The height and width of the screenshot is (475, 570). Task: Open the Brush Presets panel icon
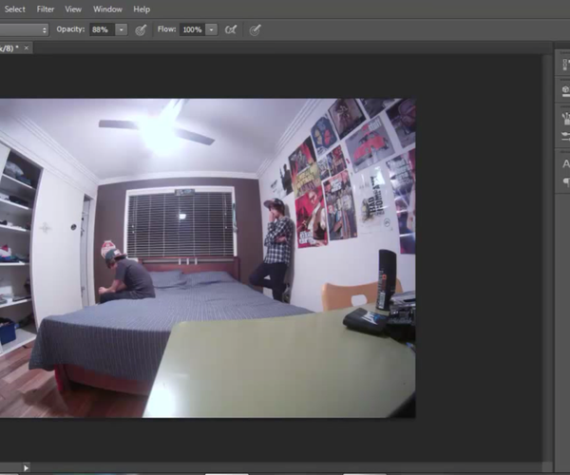coord(565,136)
